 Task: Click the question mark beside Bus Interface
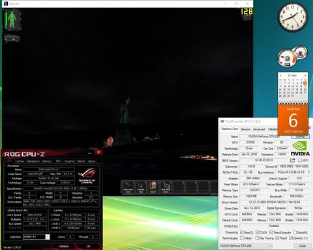tap(308, 172)
